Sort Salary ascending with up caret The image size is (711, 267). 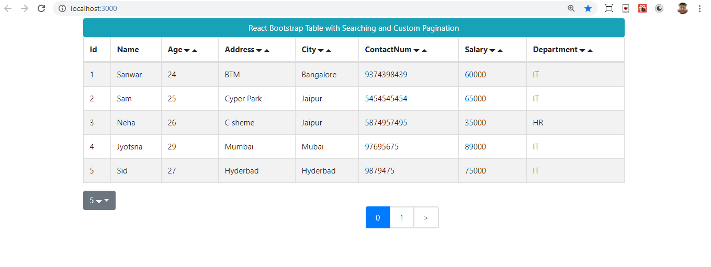pos(500,51)
